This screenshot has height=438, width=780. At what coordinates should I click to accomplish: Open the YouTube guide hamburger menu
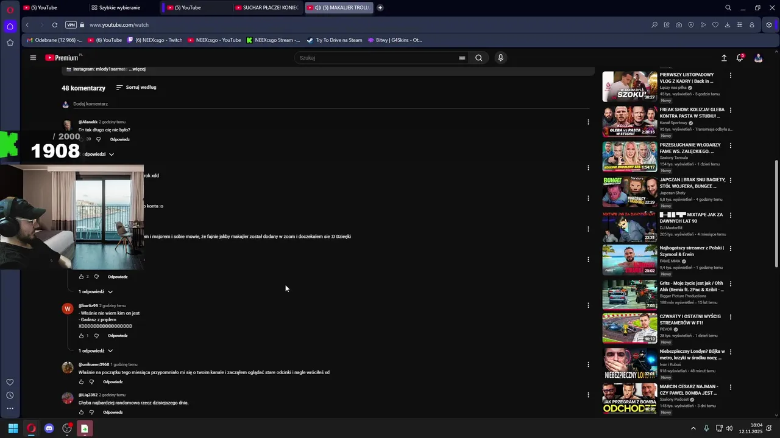click(33, 58)
